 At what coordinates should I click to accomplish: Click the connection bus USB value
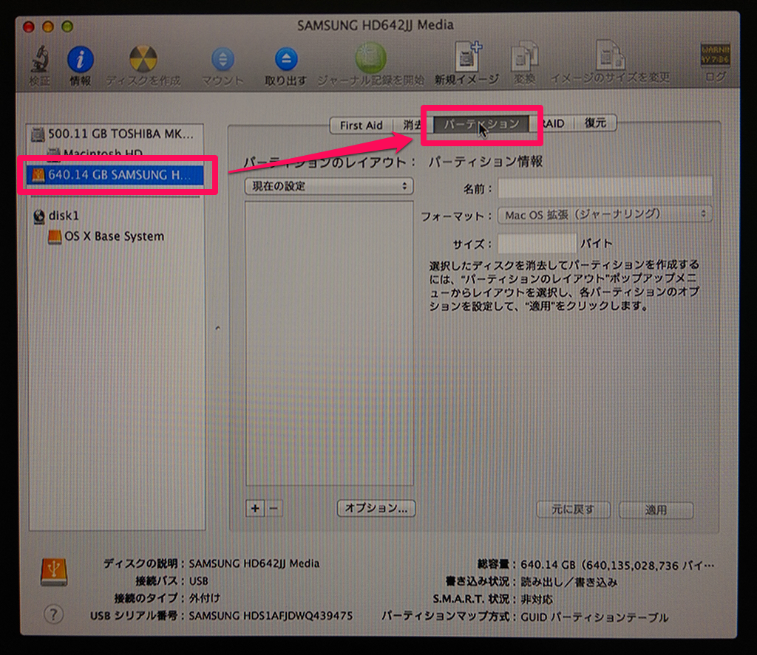coord(198,581)
